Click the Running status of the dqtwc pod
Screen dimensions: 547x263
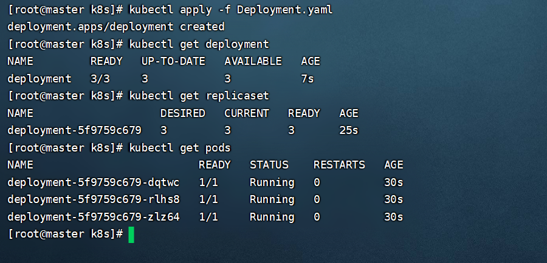click(x=272, y=182)
